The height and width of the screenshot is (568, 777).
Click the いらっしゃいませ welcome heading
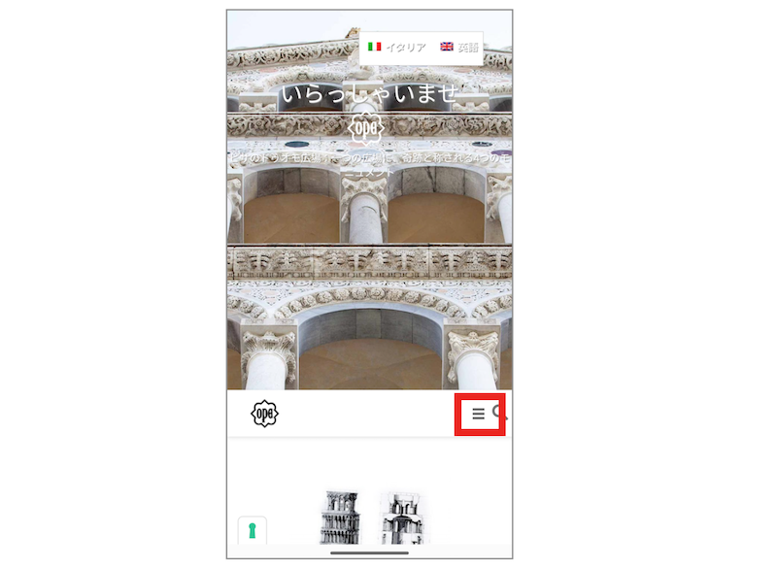point(369,93)
